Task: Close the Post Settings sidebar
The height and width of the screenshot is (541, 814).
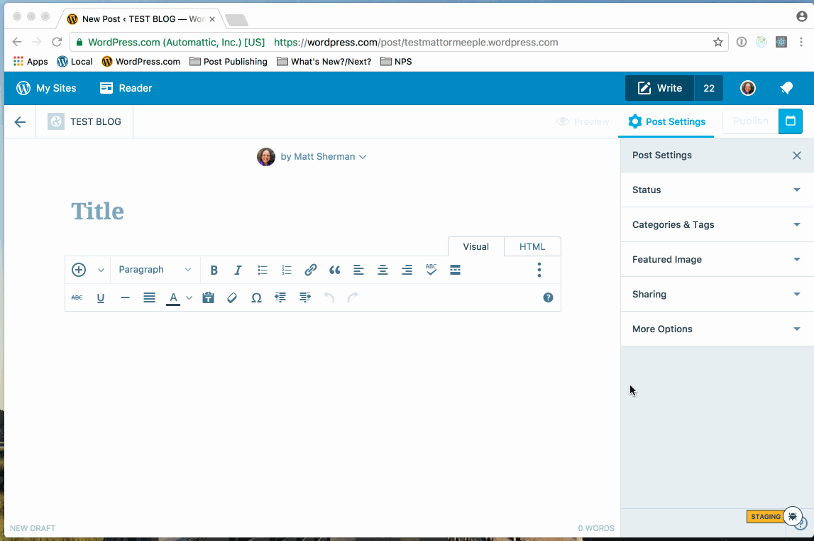Action: [x=797, y=155]
